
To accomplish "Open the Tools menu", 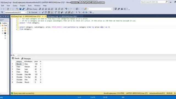I will point(30,5).
